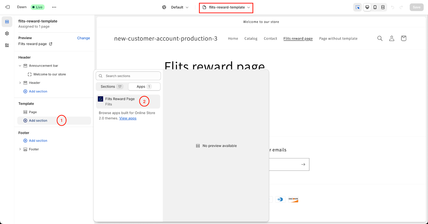The image size is (428, 224).
Task: Click 'Welcome to our store' announcement in preview
Action: pyautogui.click(x=261, y=22)
